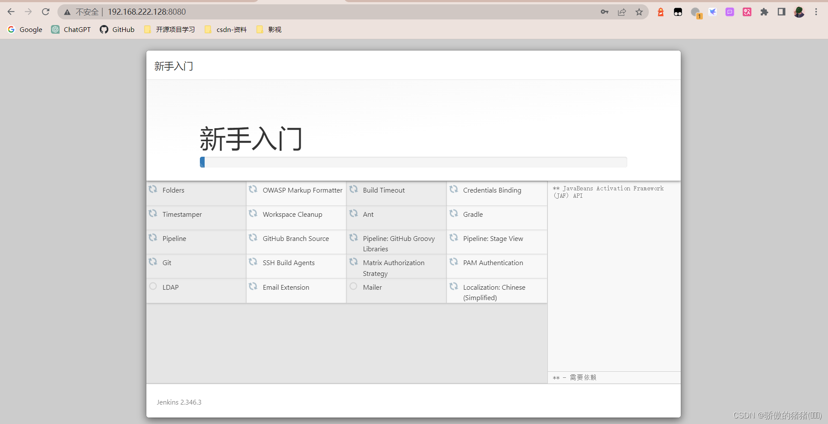Click the spinner icon beside Gradle
Viewport: 828px width, 424px height.
[x=454, y=213]
